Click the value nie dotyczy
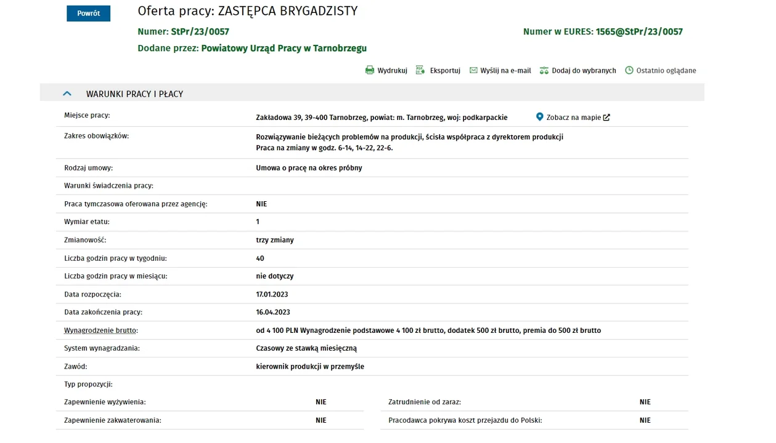This screenshot has width=776, height=443. (x=275, y=276)
